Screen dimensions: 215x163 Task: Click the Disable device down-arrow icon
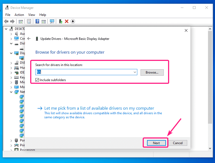73,21
